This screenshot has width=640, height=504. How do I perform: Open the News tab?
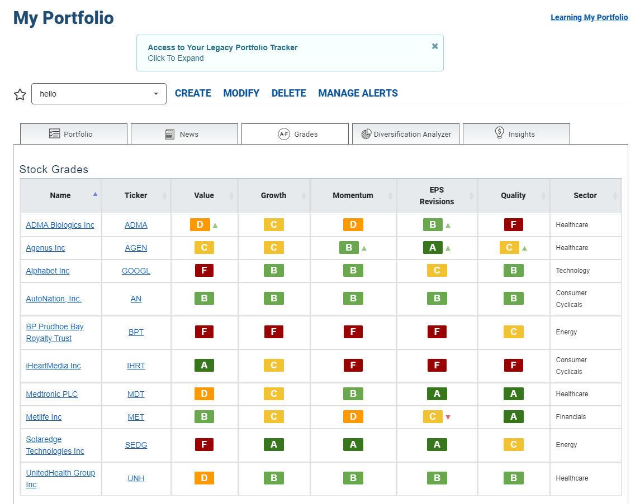pyautogui.click(x=184, y=134)
